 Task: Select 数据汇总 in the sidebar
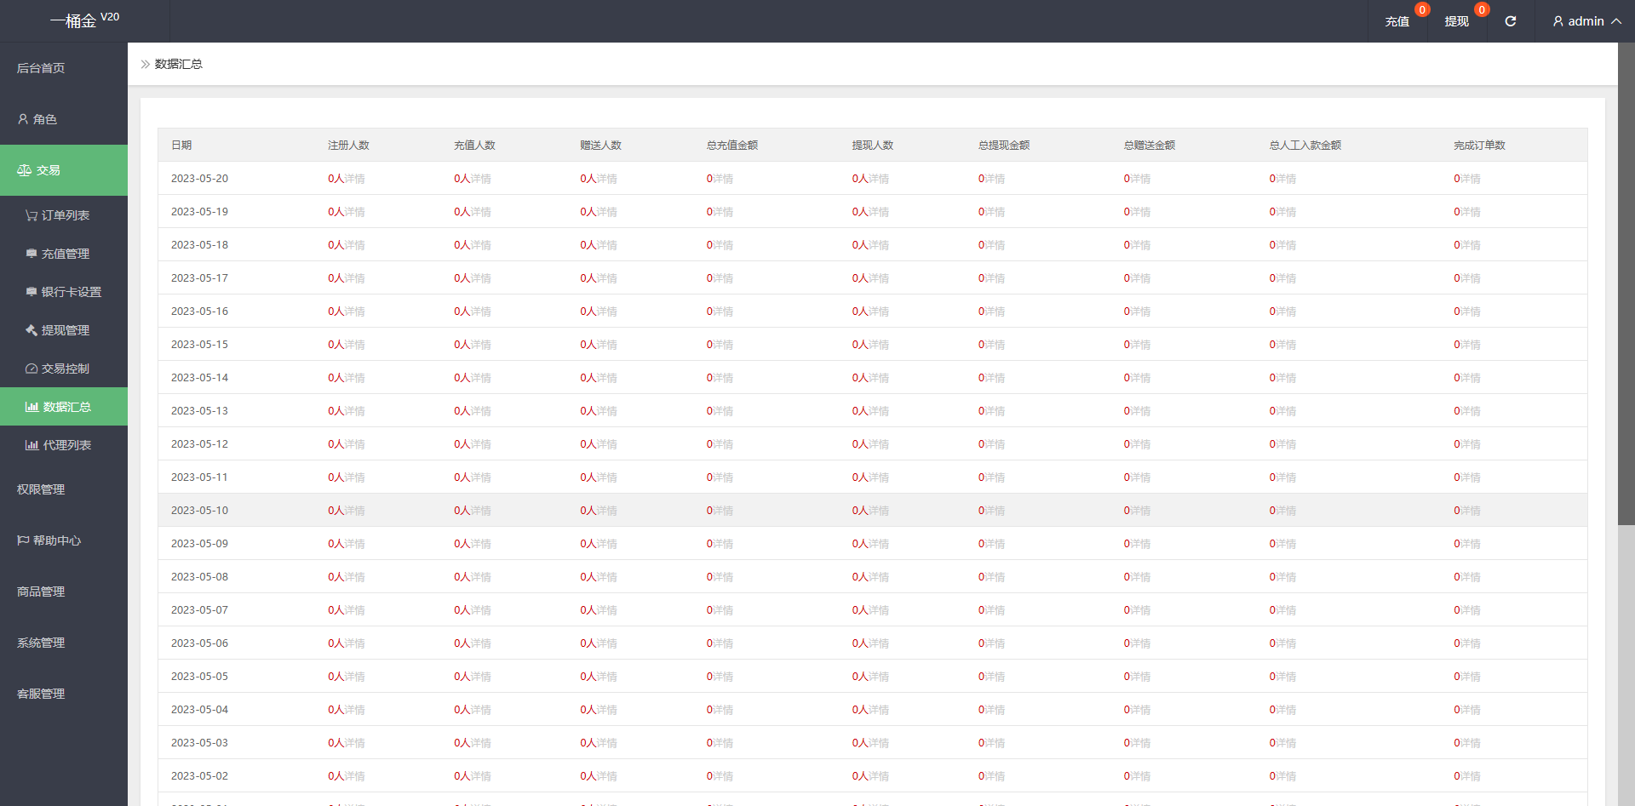(x=64, y=407)
